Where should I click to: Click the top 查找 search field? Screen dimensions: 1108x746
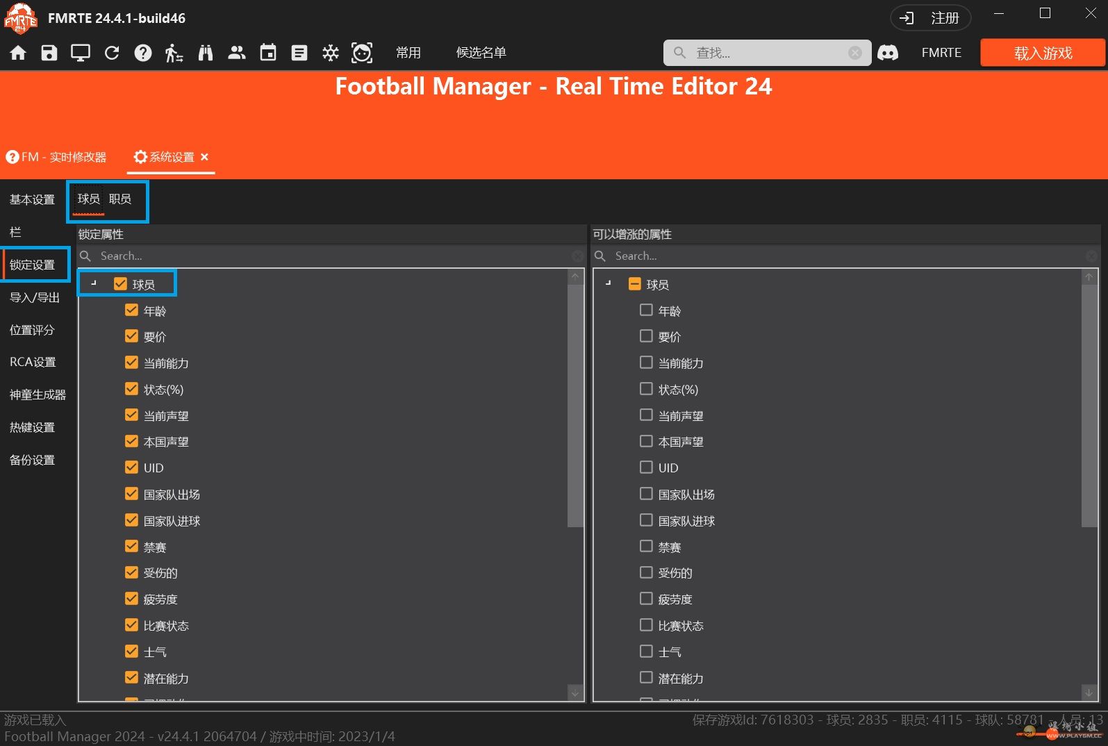(x=767, y=53)
